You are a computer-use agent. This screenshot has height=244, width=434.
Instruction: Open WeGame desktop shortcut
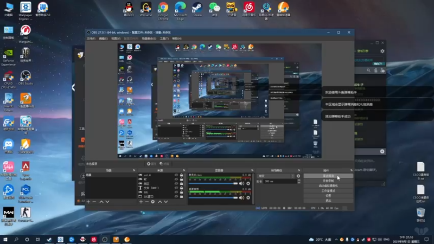tap(146, 9)
